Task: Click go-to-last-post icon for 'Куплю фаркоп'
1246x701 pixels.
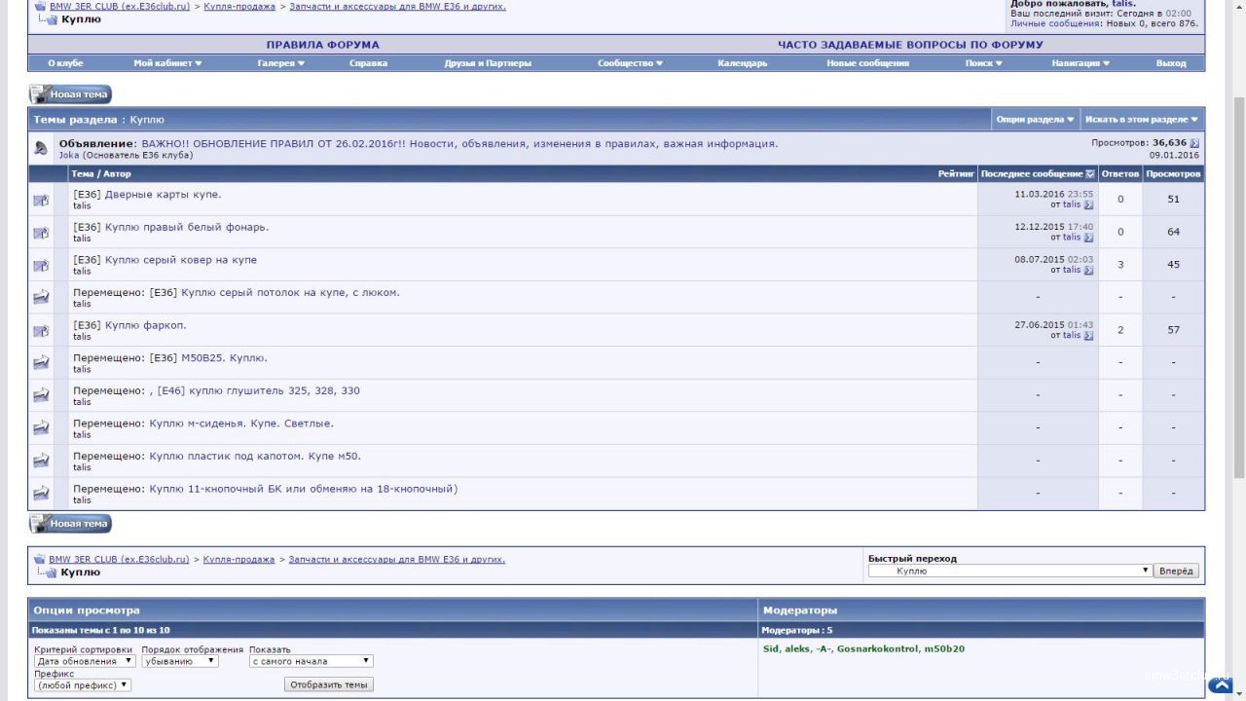Action: 1088,336
